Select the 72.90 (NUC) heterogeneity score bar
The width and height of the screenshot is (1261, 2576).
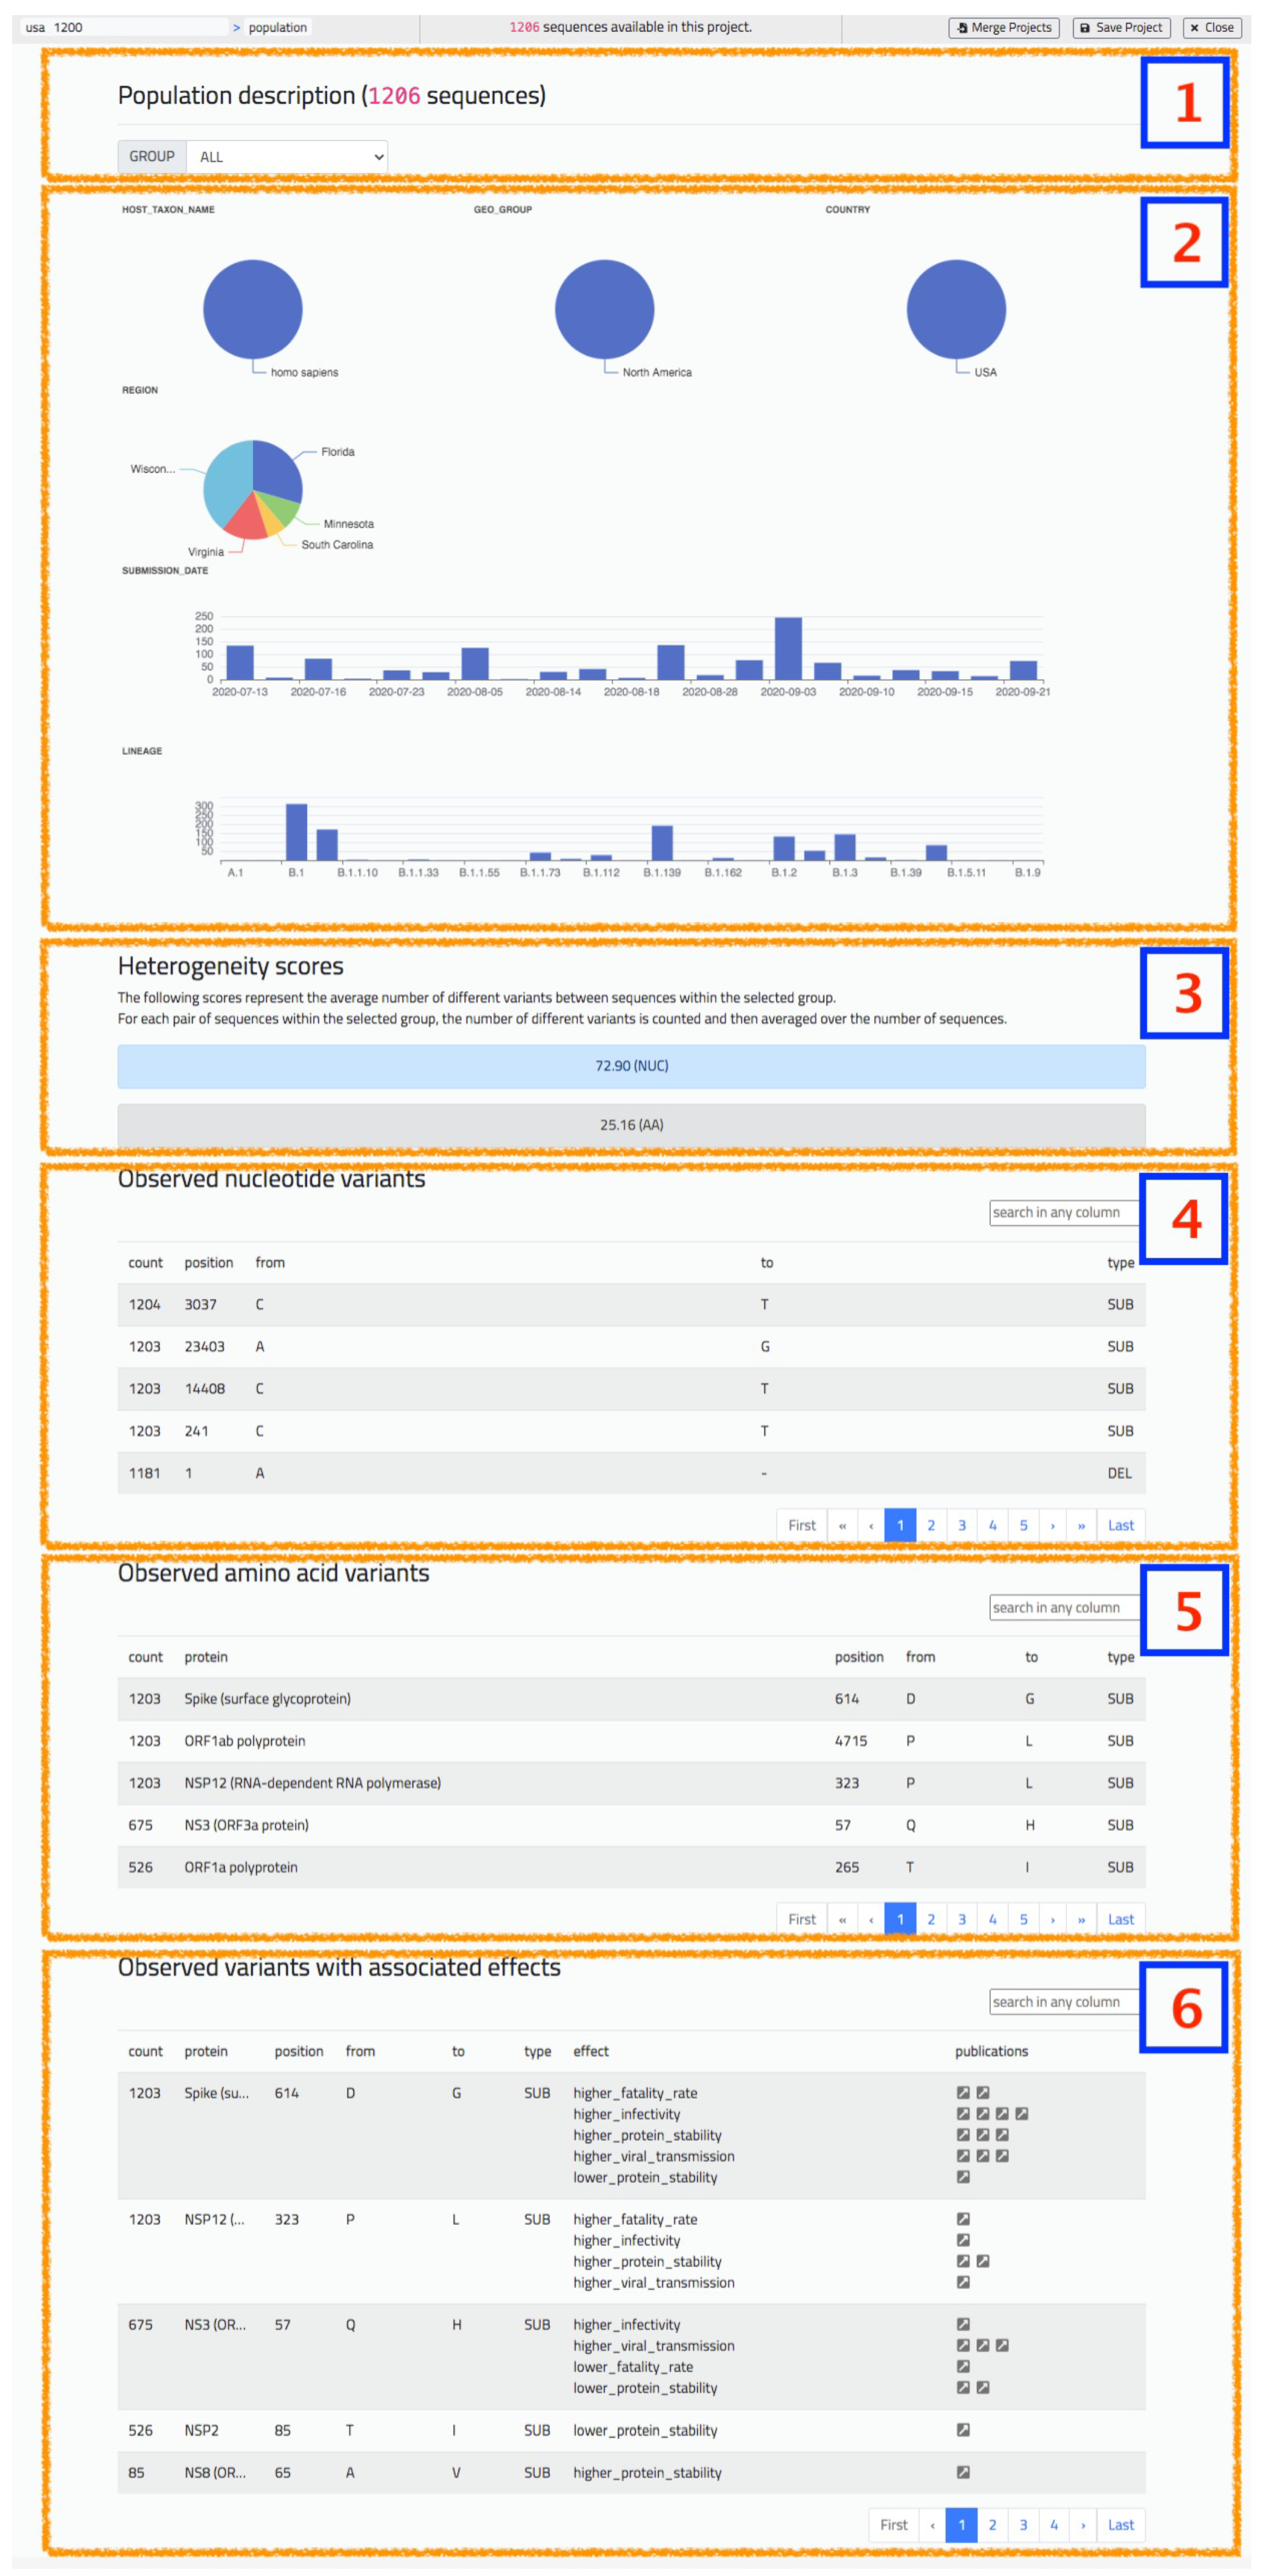(631, 1065)
